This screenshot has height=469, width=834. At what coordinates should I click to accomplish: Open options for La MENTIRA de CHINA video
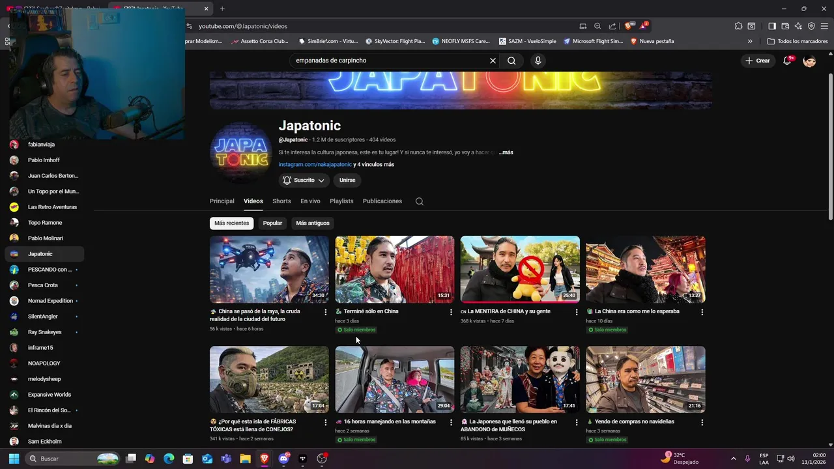(576, 312)
